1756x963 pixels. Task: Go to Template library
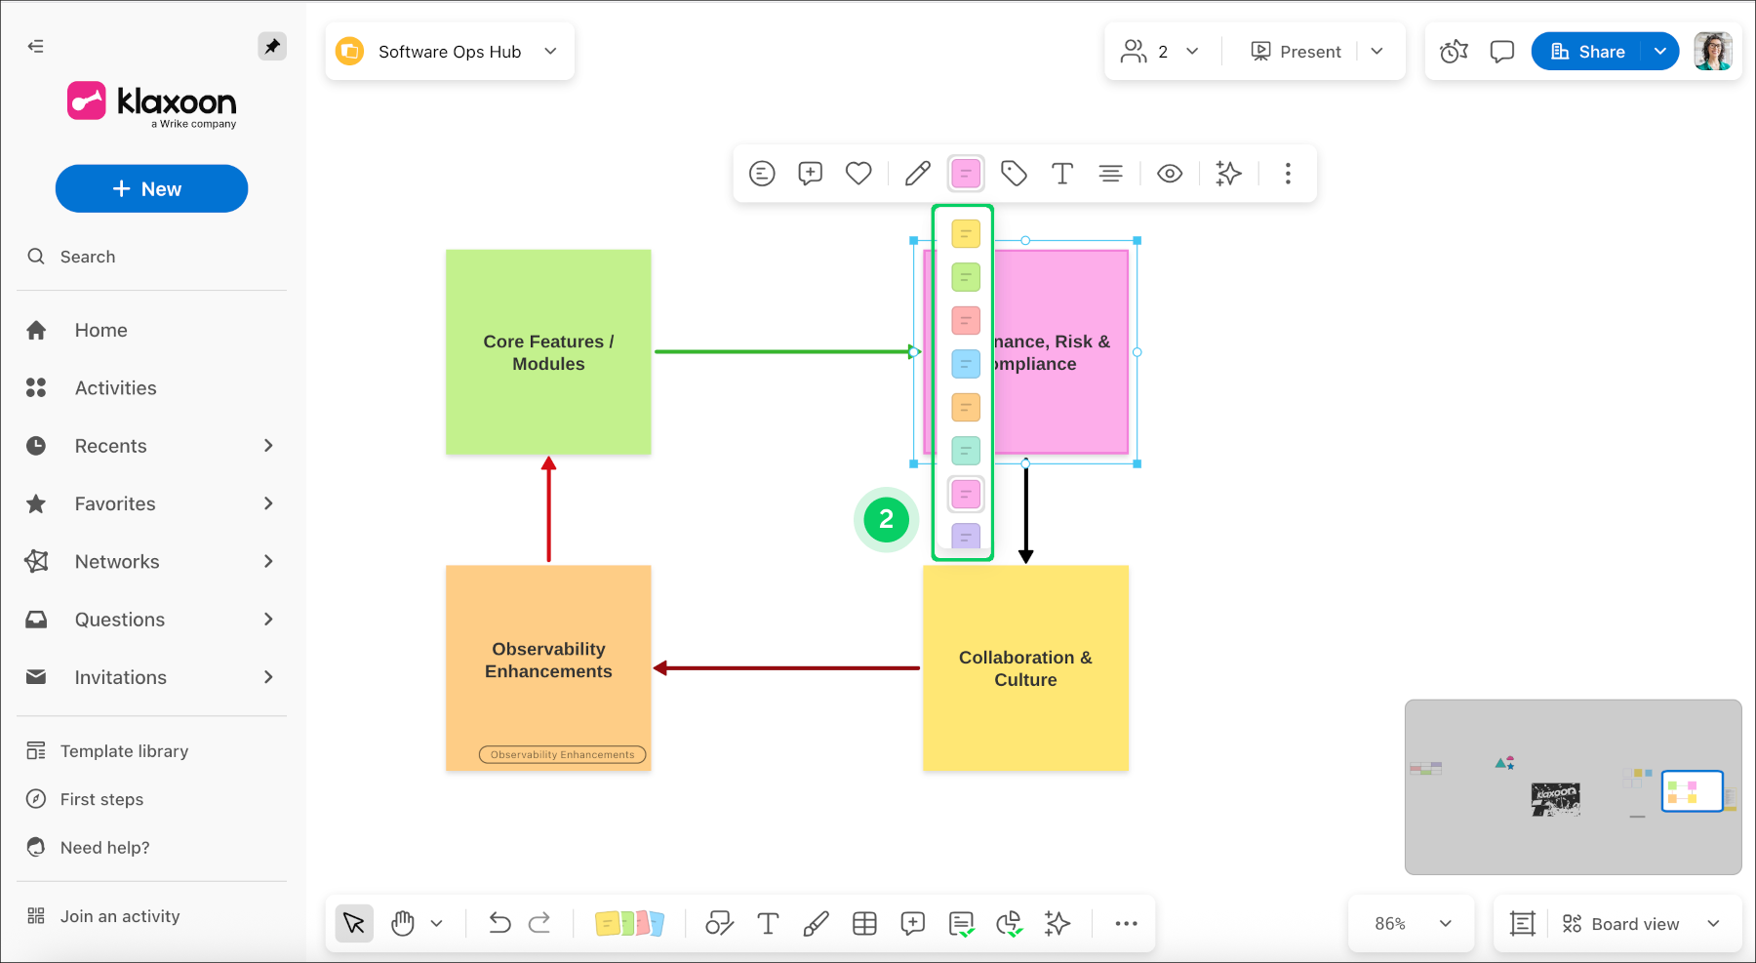click(x=124, y=751)
